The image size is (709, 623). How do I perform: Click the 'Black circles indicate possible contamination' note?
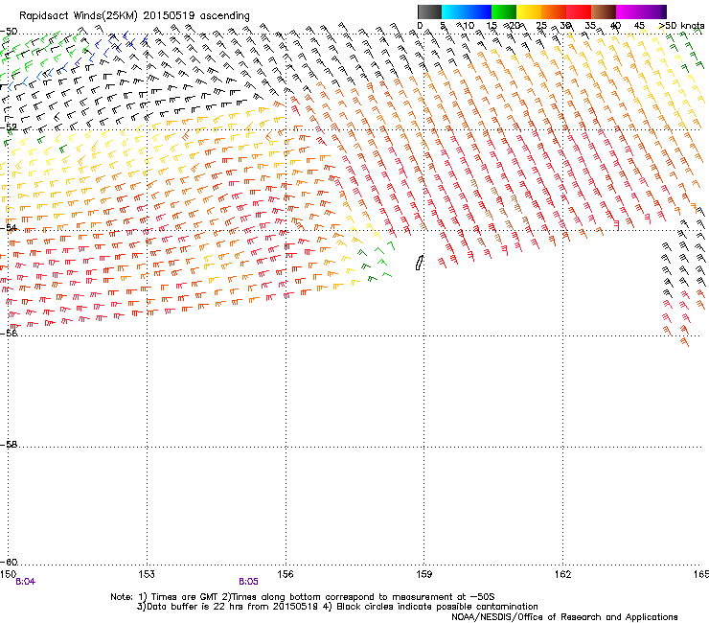tap(430, 607)
